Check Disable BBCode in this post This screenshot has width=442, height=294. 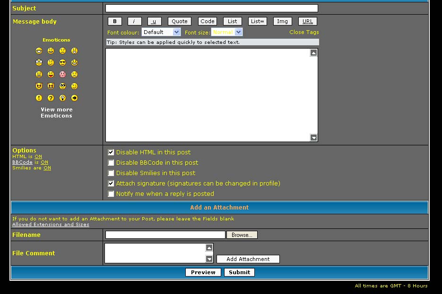[111, 163]
